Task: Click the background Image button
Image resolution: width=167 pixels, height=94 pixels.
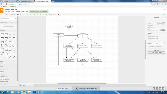Action: click(x=158, y=30)
